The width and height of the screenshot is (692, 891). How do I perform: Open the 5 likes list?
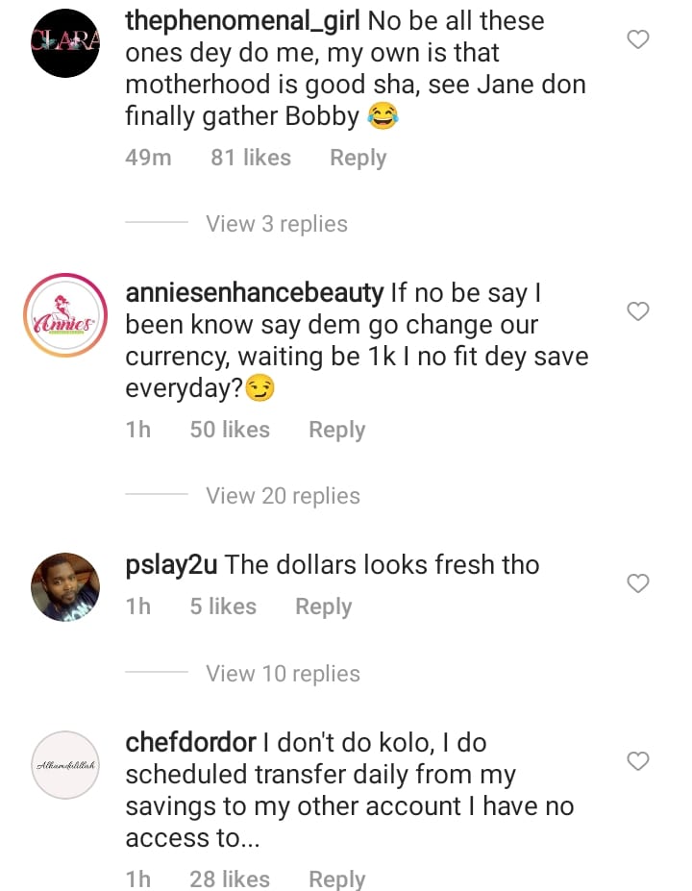tap(223, 606)
